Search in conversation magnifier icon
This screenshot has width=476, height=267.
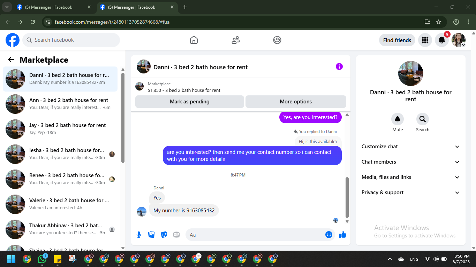point(423,119)
